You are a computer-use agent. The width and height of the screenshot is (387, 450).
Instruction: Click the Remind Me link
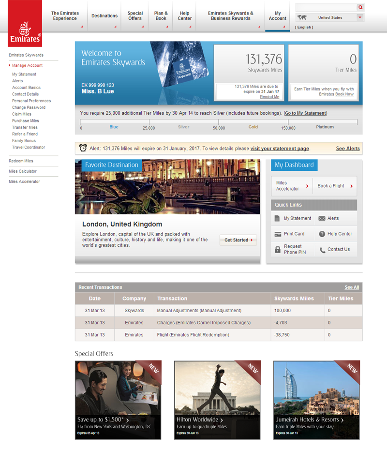(269, 97)
